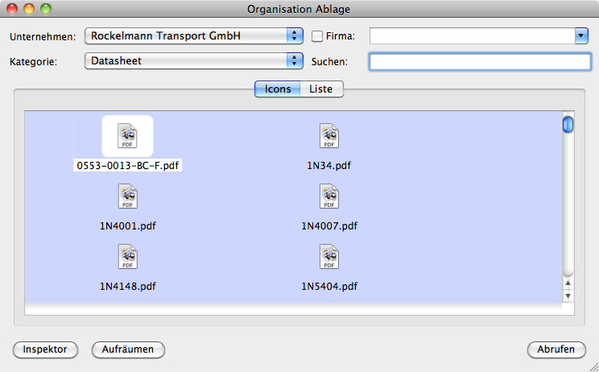Click the file list scrollbar thumb
This screenshot has height=372, width=599.
[x=568, y=125]
